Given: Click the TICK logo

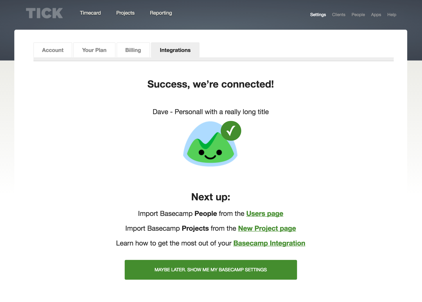Looking at the screenshot, I should pos(44,13).
